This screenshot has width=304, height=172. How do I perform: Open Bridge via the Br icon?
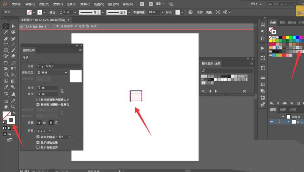(x=142, y=4)
